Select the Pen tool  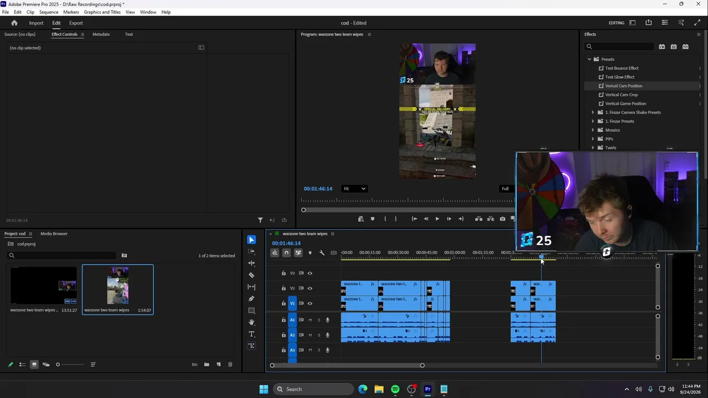point(252,298)
